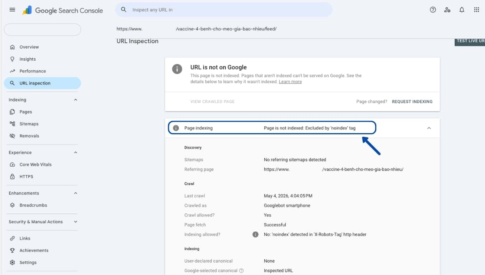Open the referring page URL link

point(333,169)
